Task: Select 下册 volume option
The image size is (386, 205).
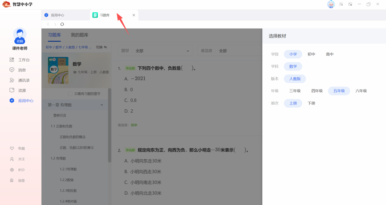Action: 311,103
